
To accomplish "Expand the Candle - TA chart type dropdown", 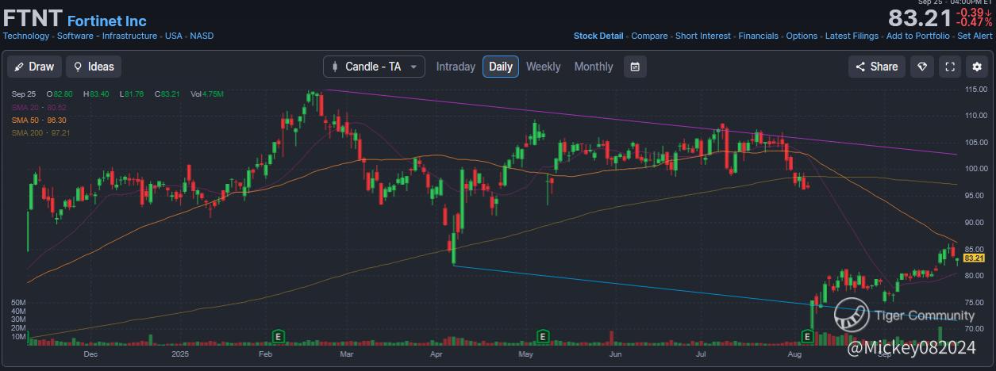I will pos(374,67).
